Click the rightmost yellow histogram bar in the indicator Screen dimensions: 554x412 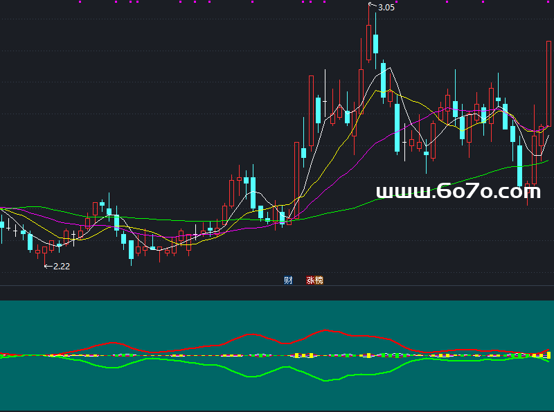539,355
